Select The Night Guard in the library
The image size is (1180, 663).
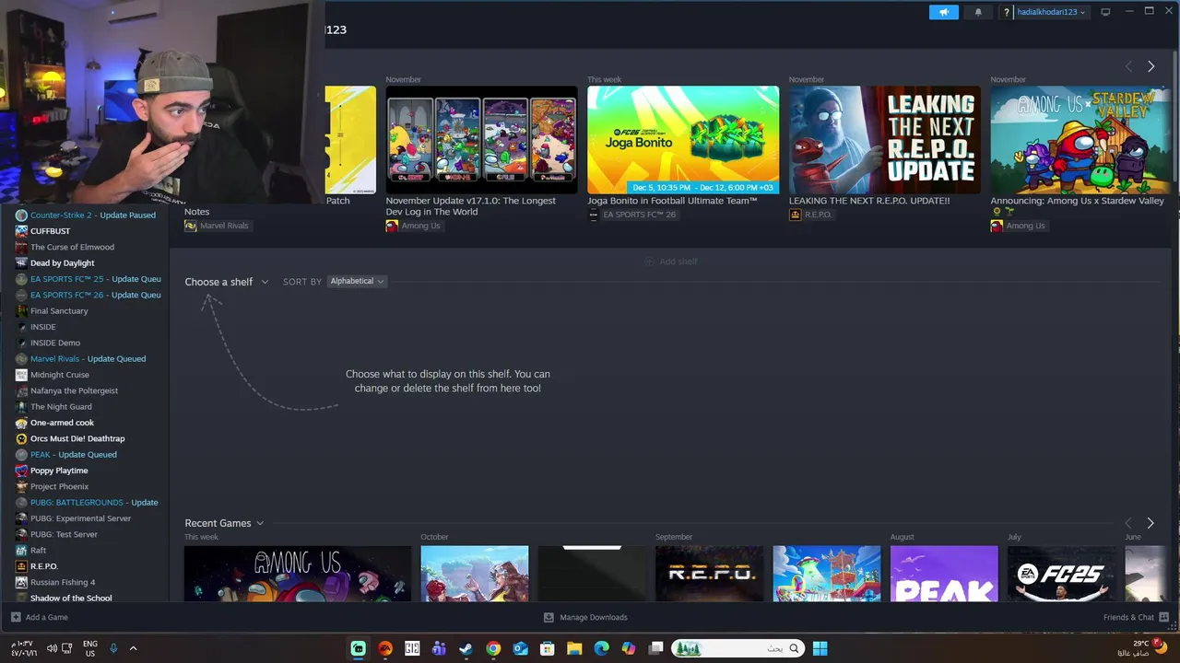[61, 407]
